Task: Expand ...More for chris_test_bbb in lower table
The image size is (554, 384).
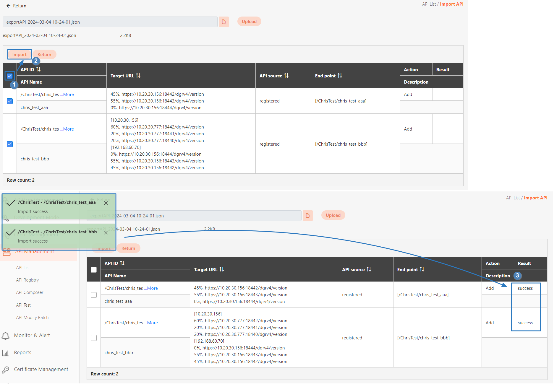Action: point(151,323)
